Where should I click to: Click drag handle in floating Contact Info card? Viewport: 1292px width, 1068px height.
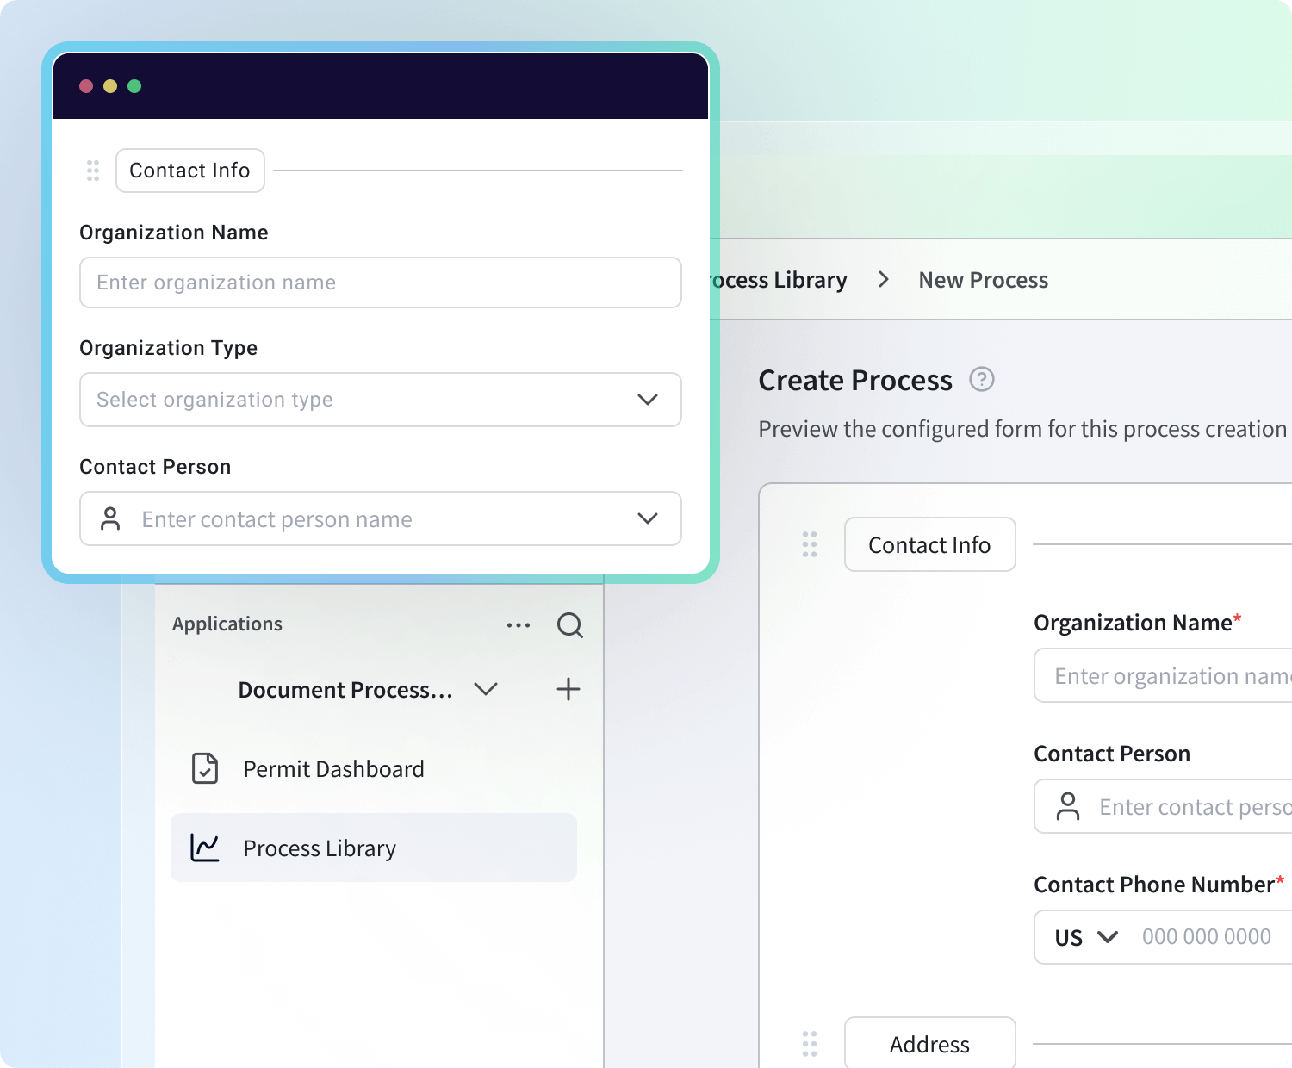click(93, 171)
